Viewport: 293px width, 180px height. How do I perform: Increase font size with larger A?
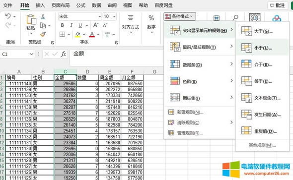tap(95, 25)
